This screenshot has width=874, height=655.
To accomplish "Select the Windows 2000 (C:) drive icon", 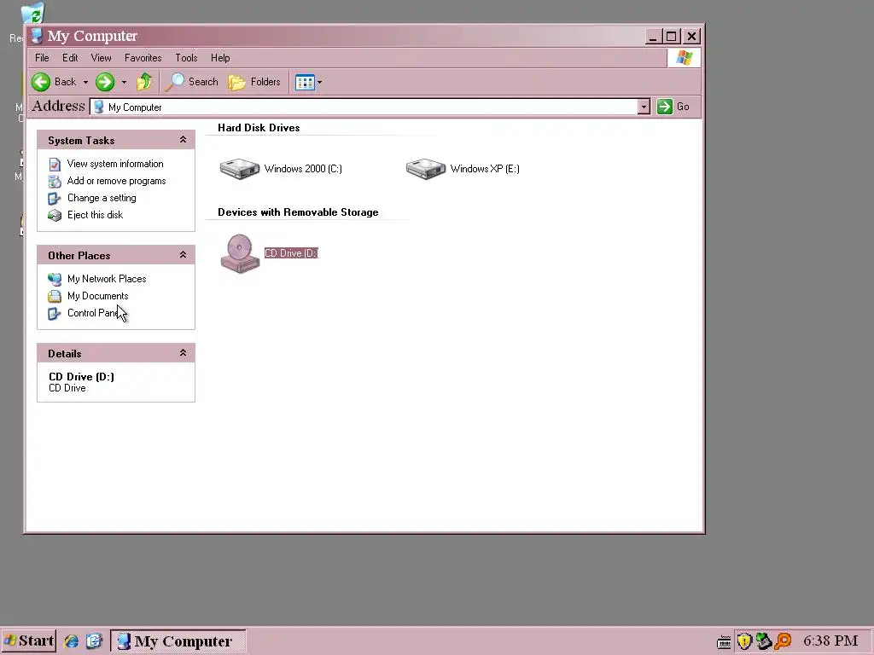I will (x=240, y=169).
